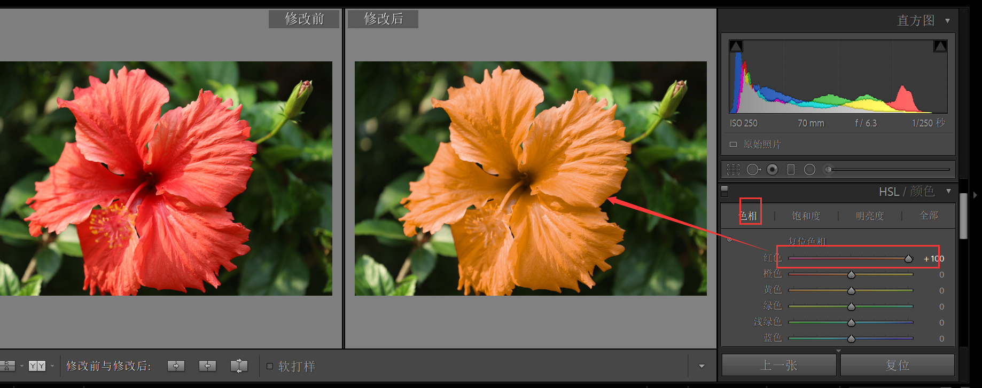982x388 pixels.
Task: Check the 原始照片 checkbox
Action: tap(733, 144)
